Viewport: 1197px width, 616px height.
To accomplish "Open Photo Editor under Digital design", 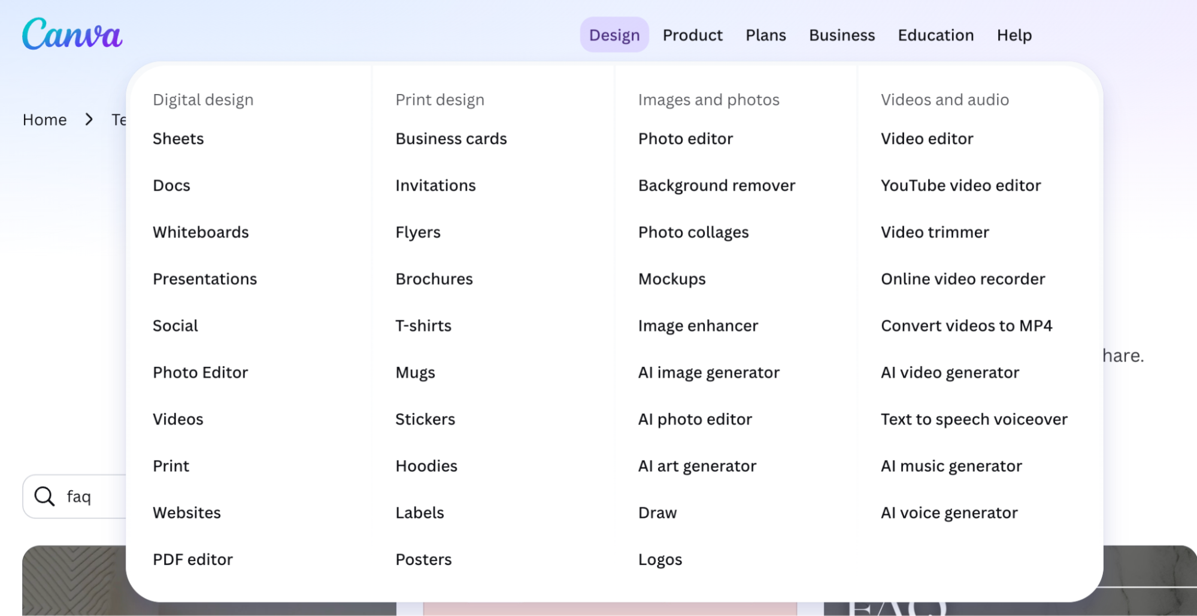I will pos(201,372).
